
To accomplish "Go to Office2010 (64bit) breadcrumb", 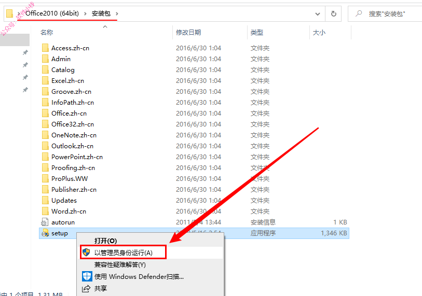I will click(x=52, y=13).
